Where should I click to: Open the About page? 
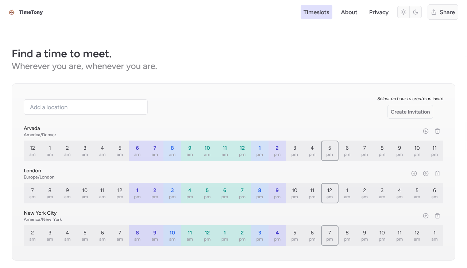(x=349, y=12)
